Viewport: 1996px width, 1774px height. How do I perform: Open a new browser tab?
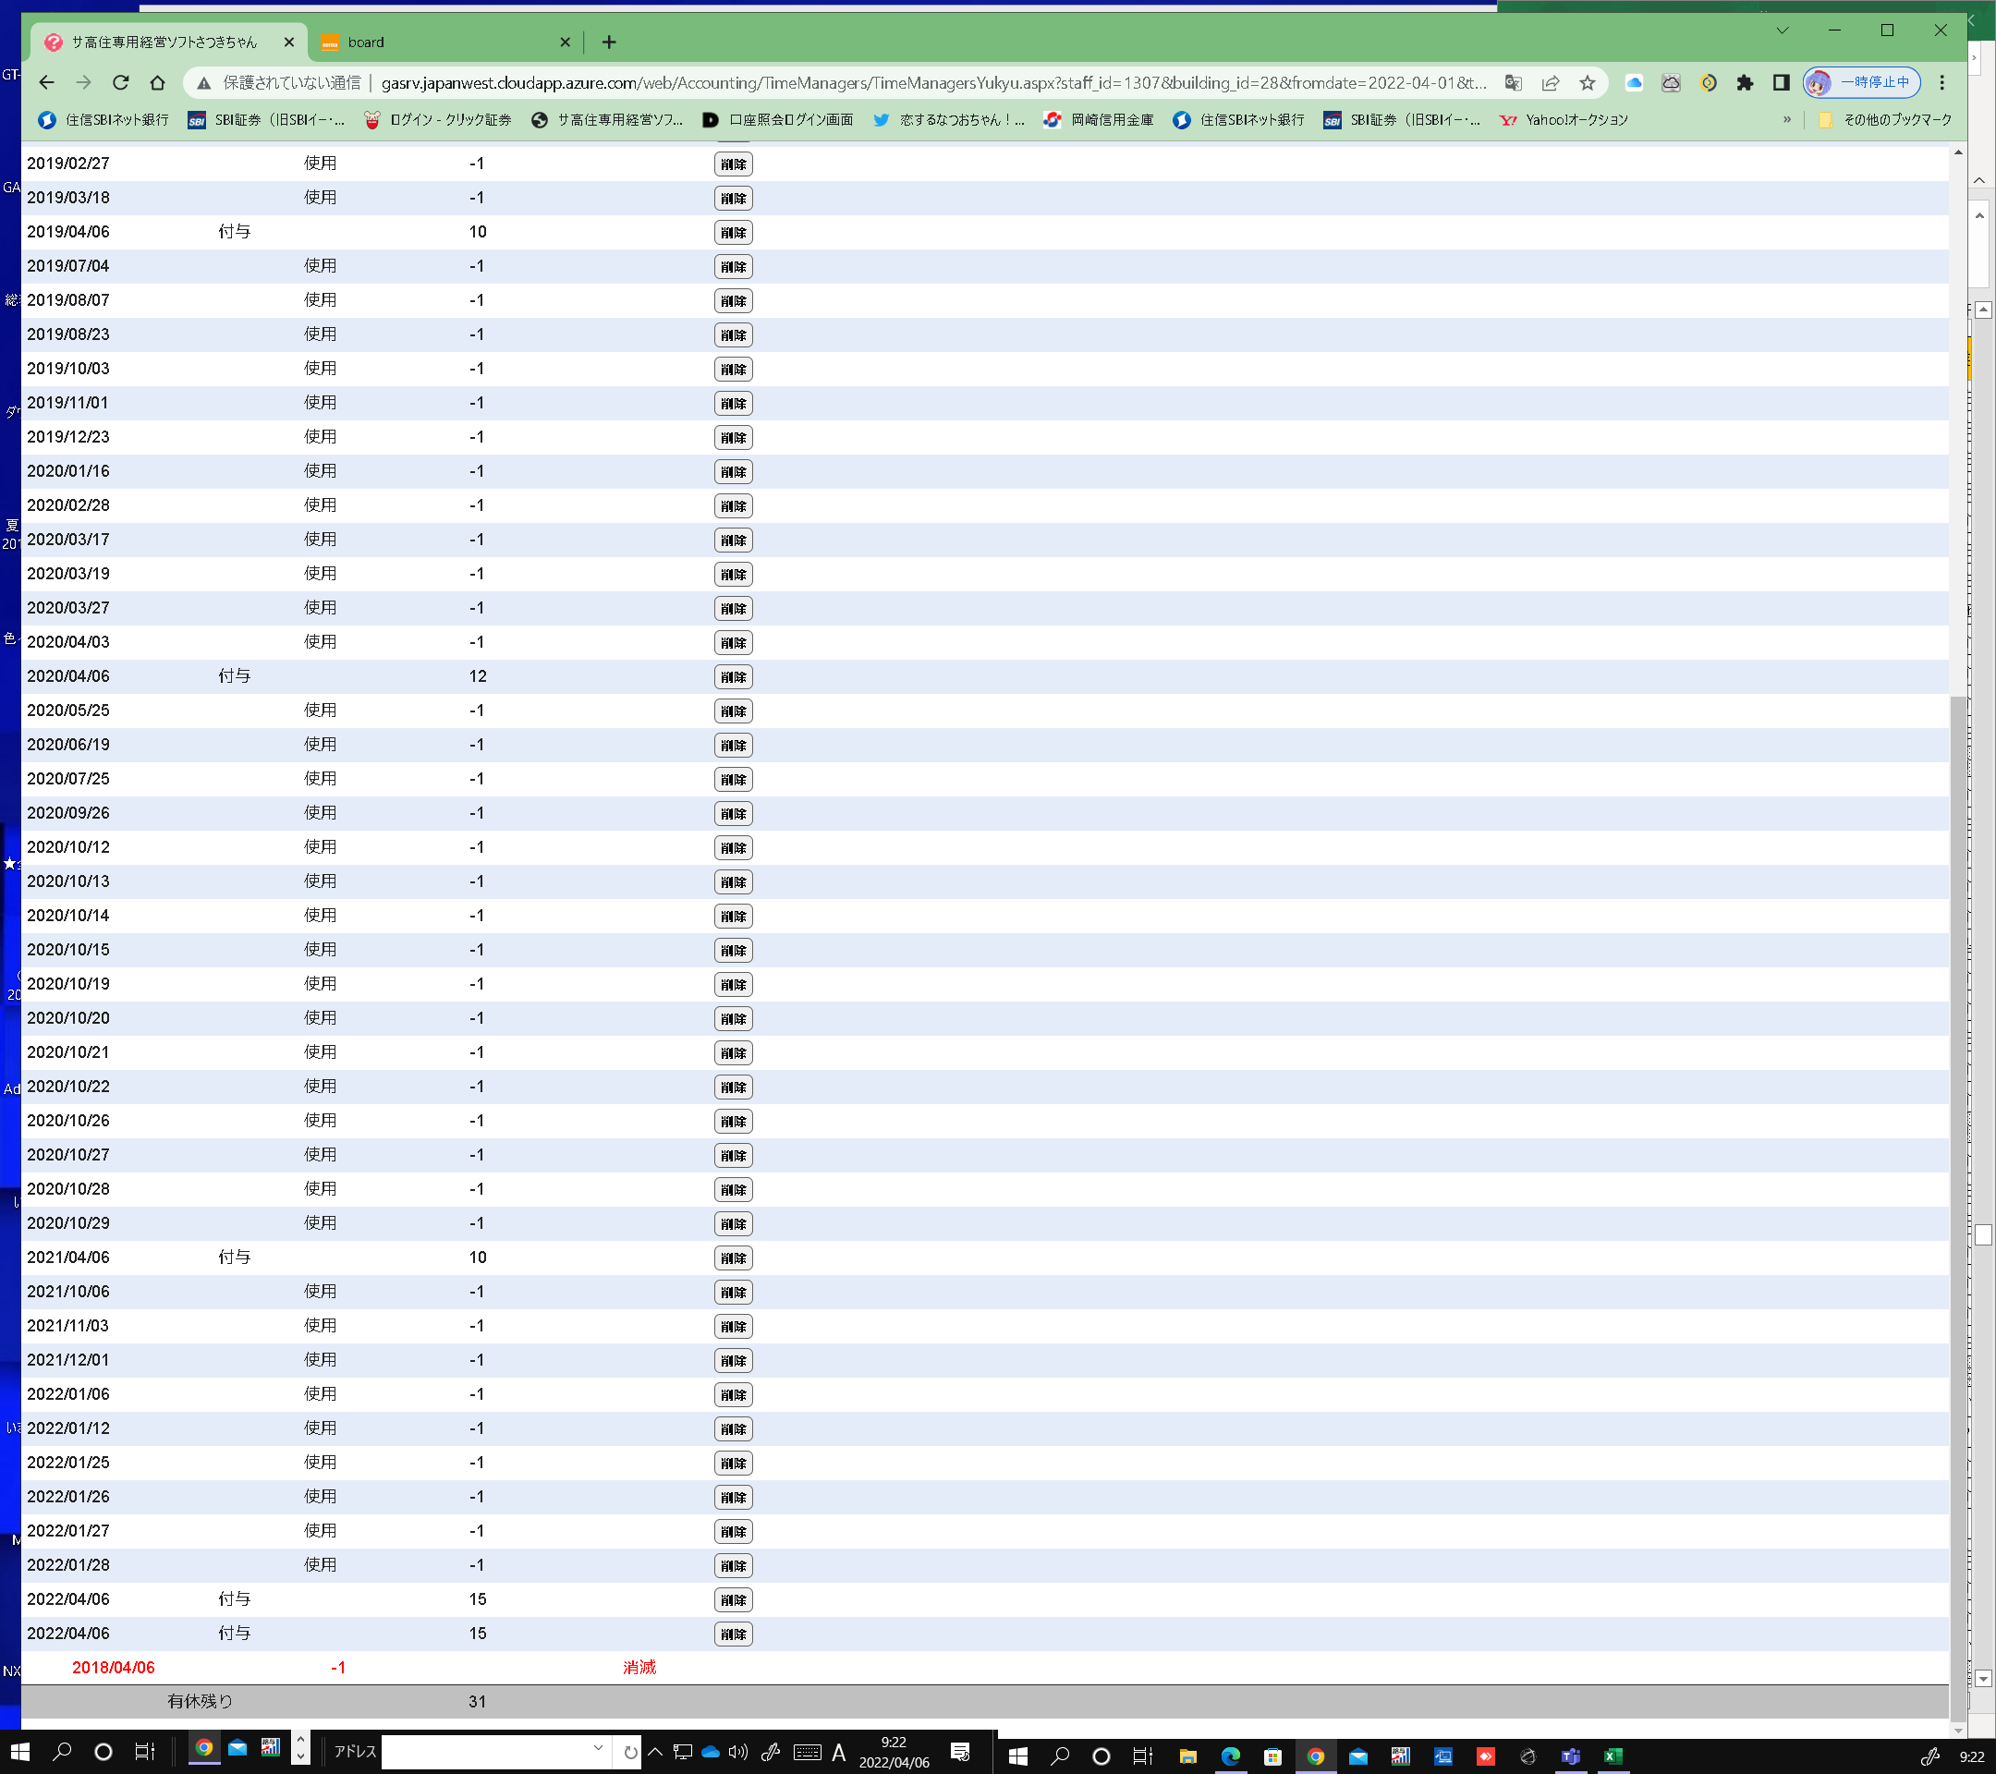coord(608,42)
